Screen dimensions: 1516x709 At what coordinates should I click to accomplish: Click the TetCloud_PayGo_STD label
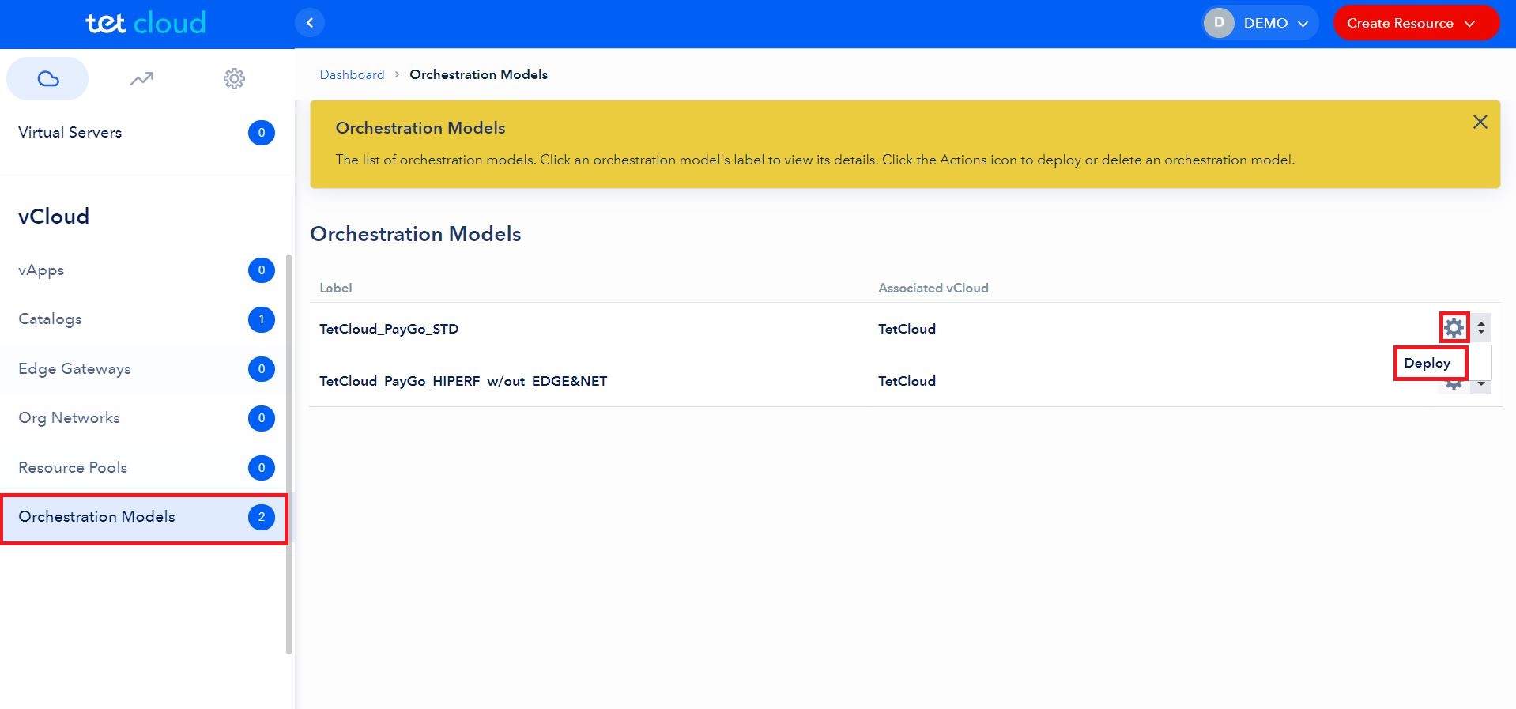tap(389, 329)
